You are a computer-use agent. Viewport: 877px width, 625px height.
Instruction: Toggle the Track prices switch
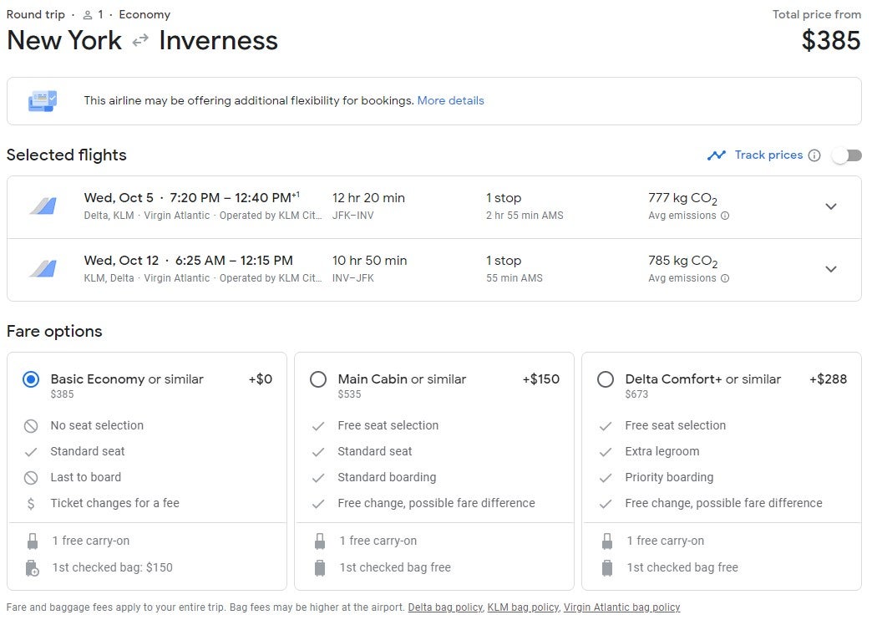(846, 155)
